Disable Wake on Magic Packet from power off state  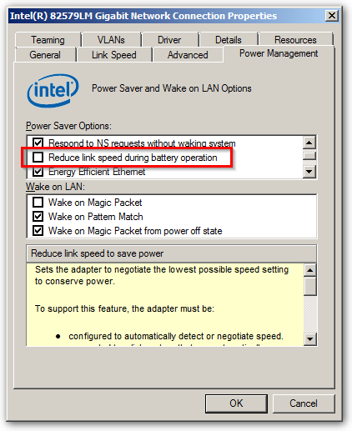click(38, 231)
